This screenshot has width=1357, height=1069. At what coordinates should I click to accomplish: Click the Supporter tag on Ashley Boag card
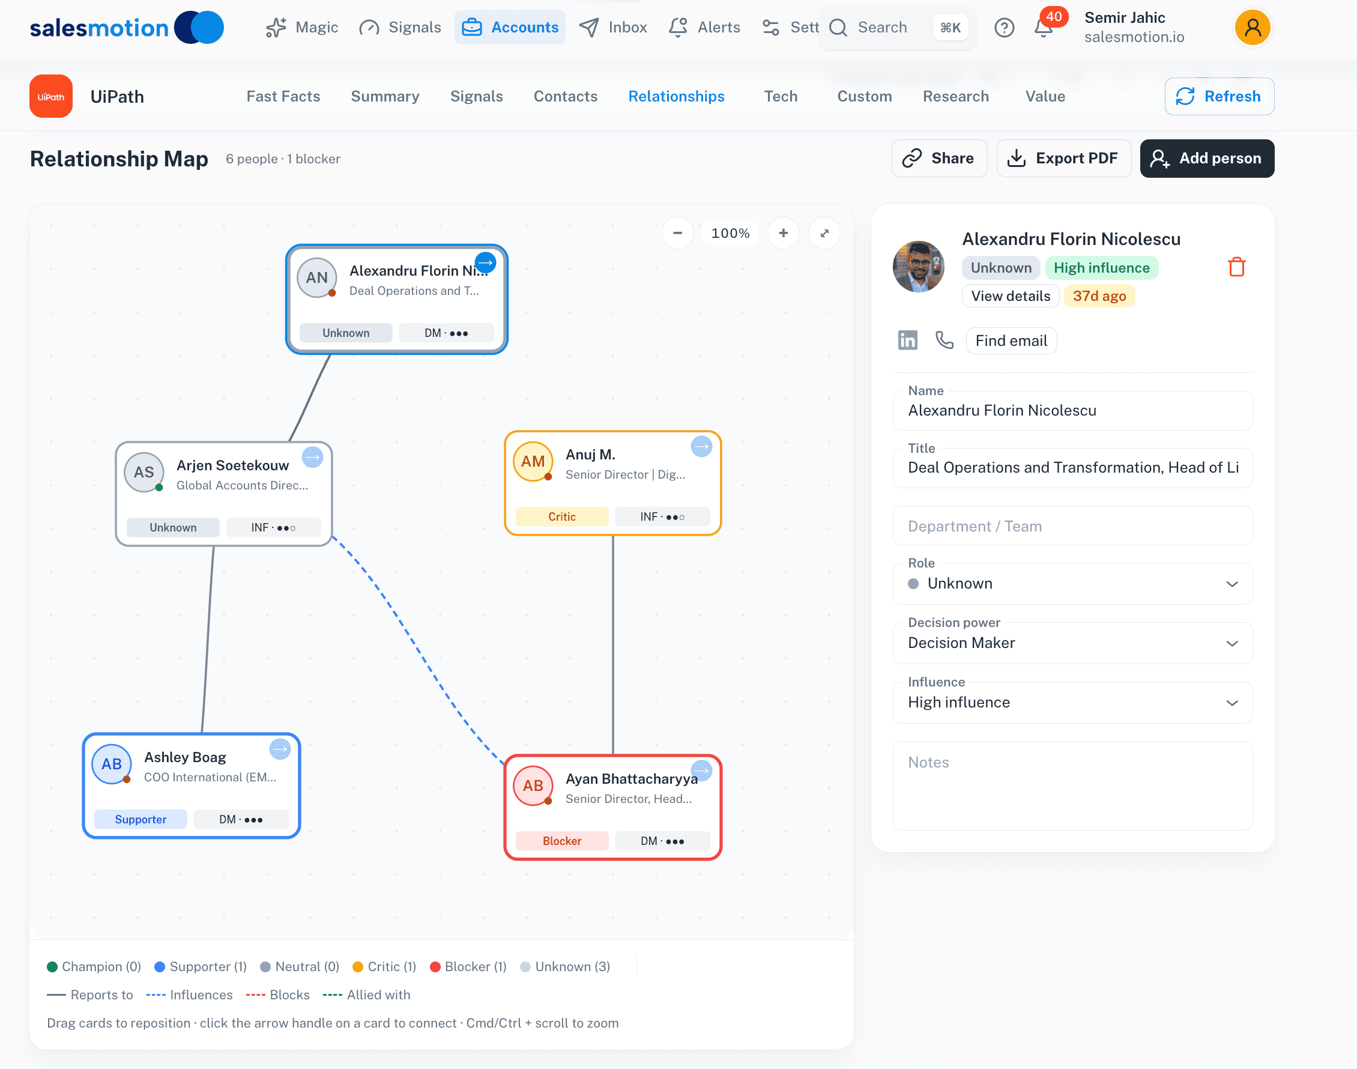[x=140, y=819]
